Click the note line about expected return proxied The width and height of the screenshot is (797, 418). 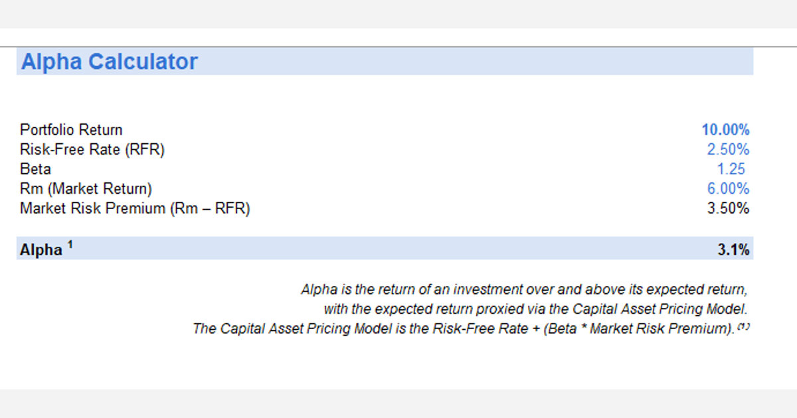535,309
